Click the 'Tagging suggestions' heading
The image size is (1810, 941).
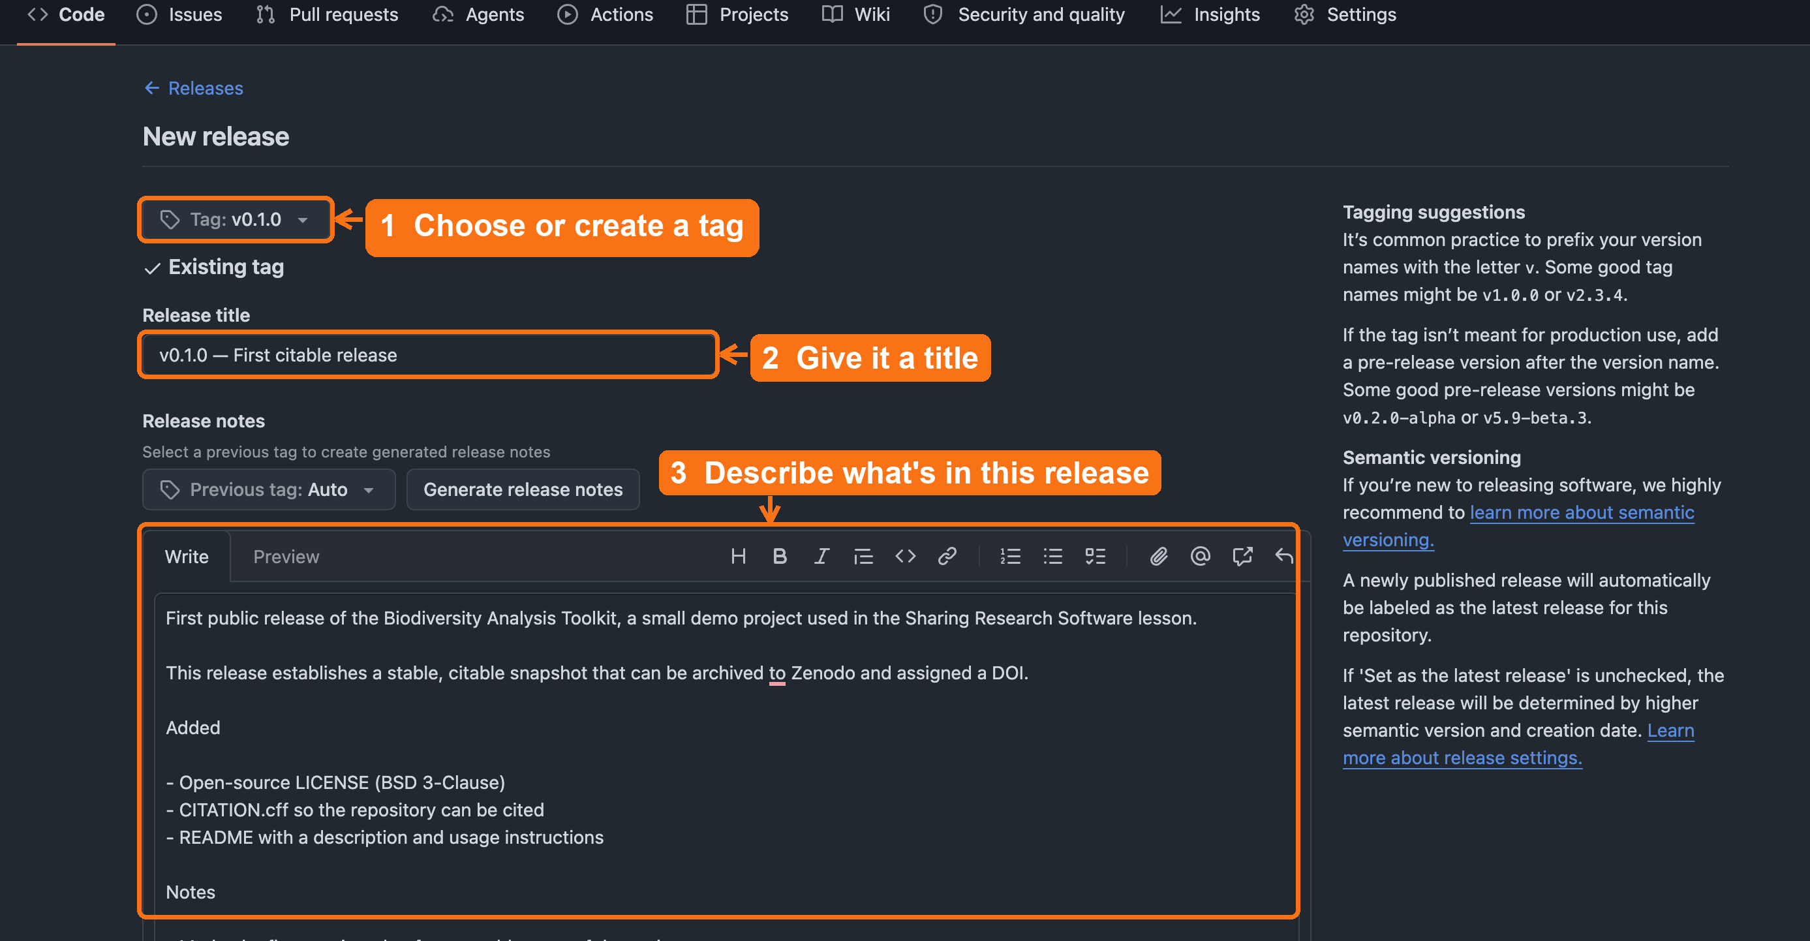tap(1434, 212)
